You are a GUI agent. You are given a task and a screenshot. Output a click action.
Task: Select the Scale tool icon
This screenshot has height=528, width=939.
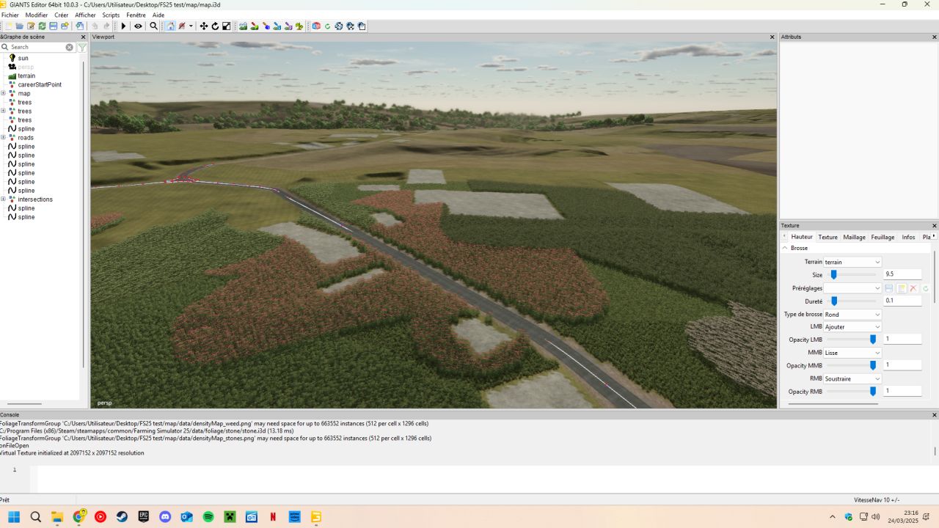226,26
